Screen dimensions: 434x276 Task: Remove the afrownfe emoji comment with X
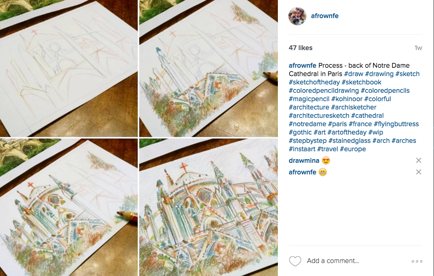point(419,172)
